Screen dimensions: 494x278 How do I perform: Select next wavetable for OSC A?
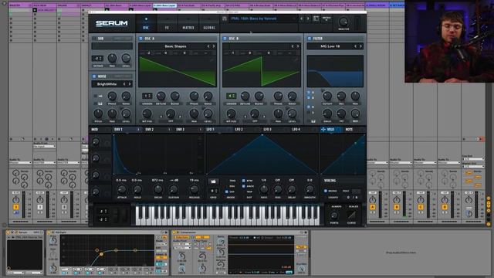click(x=214, y=46)
